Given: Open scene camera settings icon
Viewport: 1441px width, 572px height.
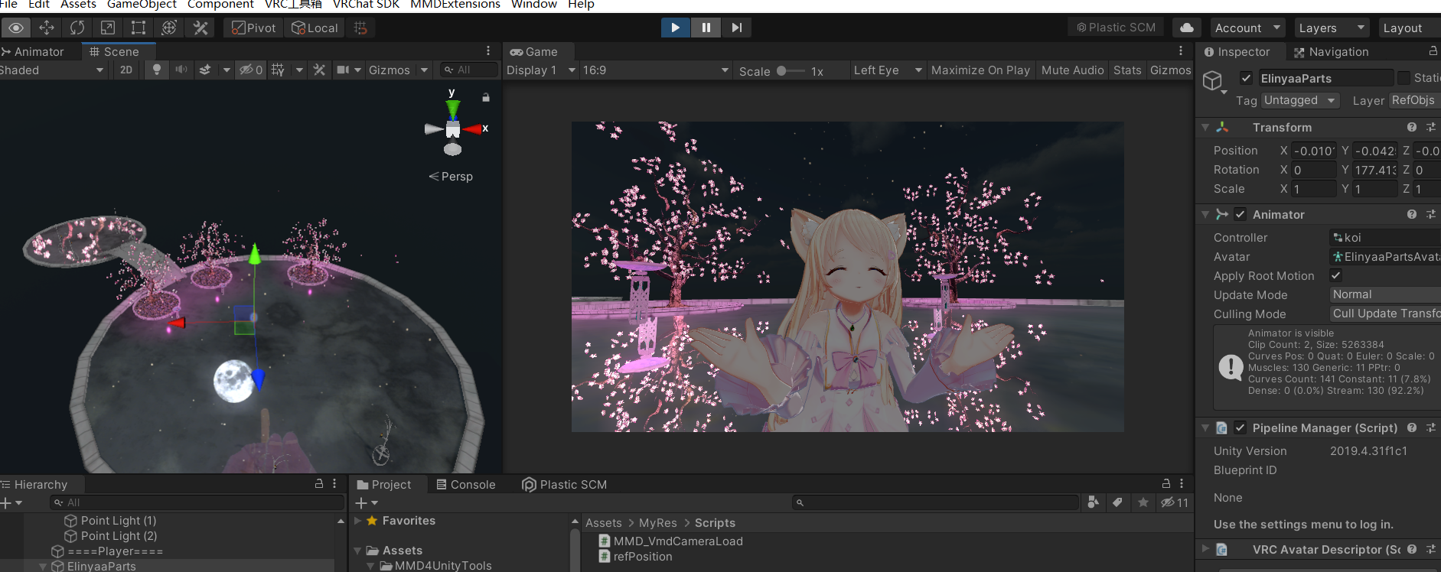Looking at the screenshot, I should pyautogui.click(x=344, y=70).
